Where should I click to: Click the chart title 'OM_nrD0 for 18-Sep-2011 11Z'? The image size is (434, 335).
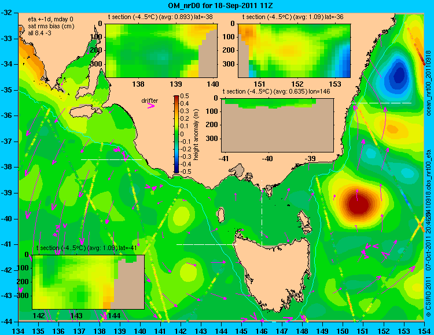coord(220,6)
